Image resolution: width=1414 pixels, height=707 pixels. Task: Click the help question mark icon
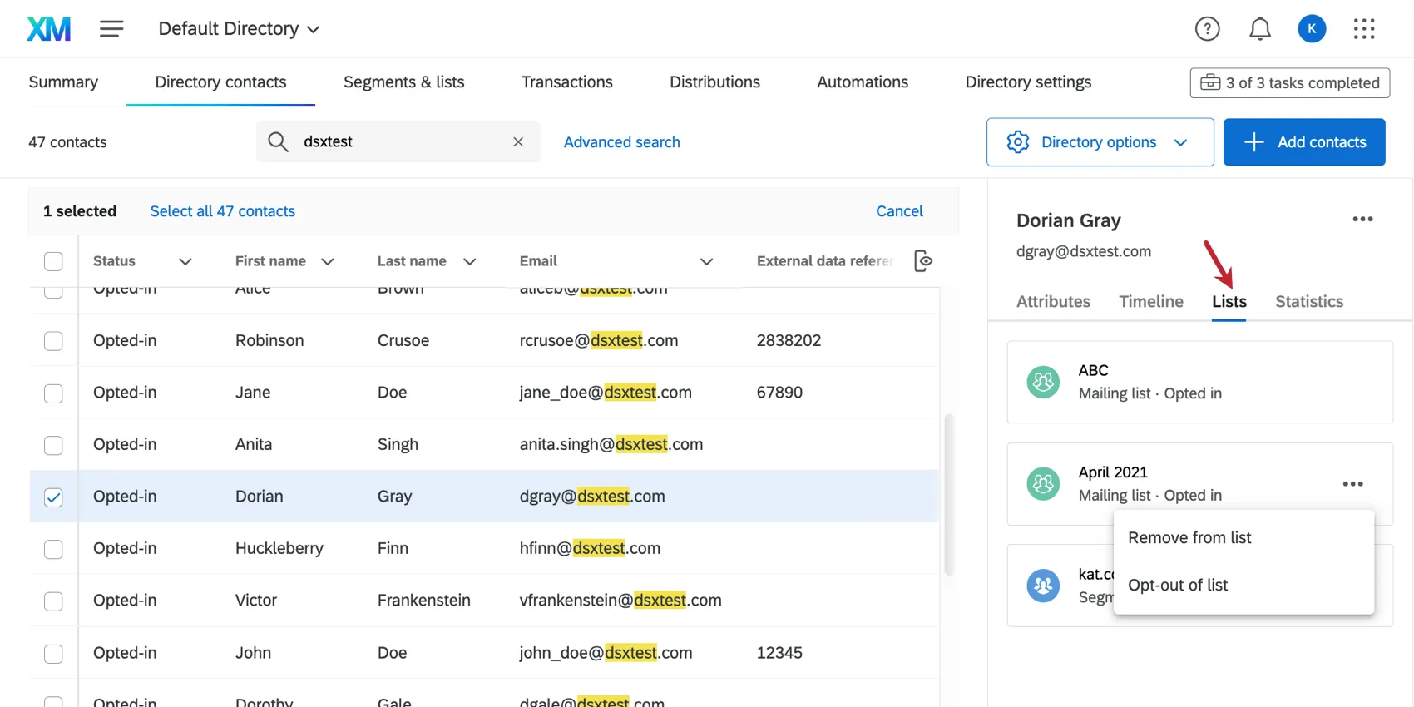1207,29
